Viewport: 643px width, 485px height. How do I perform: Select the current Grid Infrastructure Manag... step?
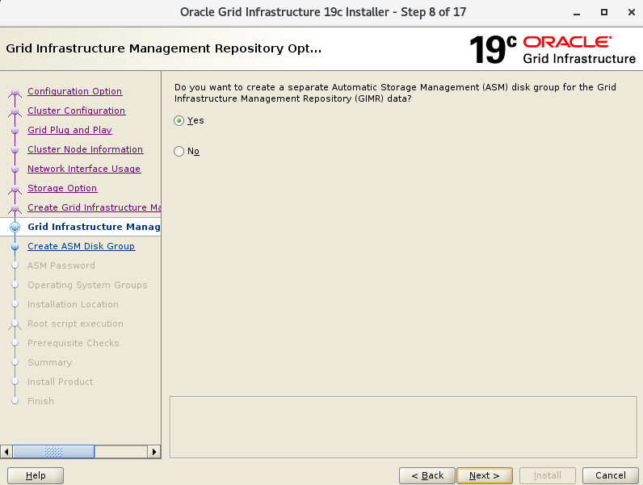tap(94, 227)
